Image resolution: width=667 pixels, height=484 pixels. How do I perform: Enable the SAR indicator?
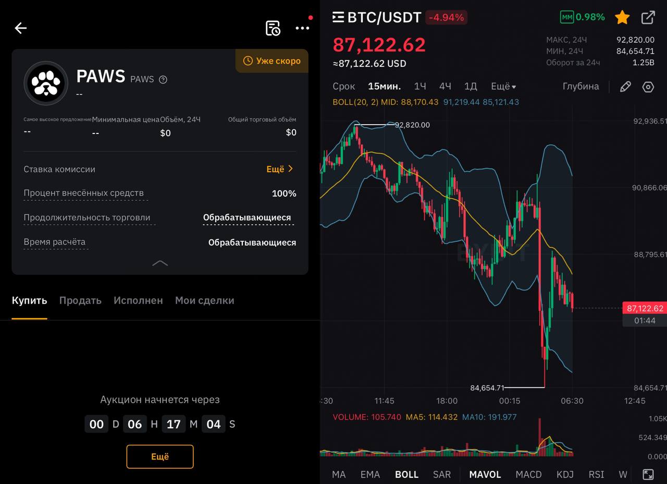click(442, 475)
